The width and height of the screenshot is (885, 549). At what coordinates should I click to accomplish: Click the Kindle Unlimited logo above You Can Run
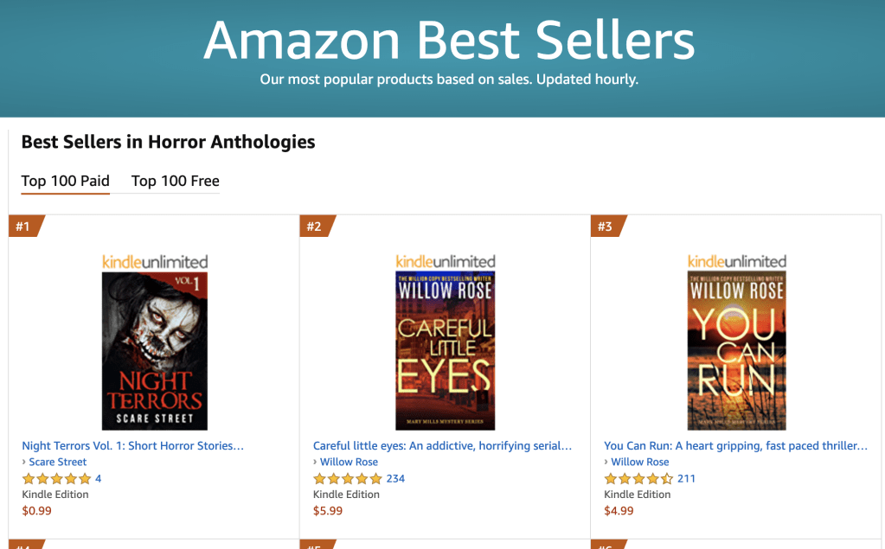coord(737,261)
